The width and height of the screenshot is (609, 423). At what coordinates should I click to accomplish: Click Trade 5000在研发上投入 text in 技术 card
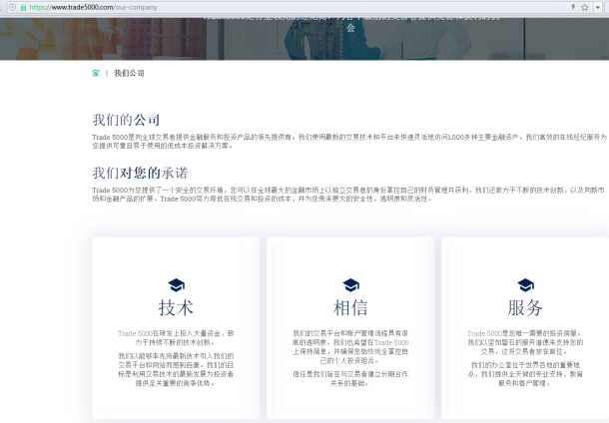click(x=176, y=337)
